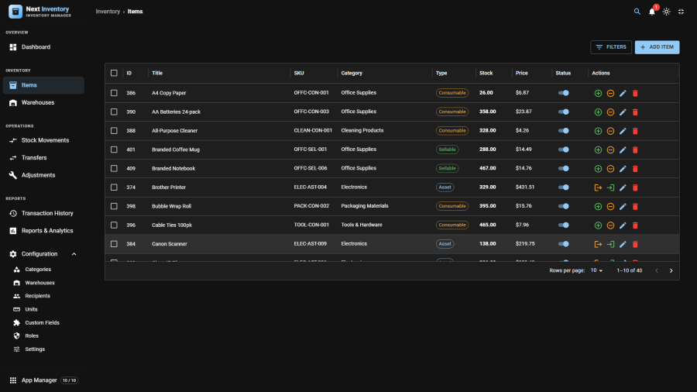The width and height of the screenshot is (697, 392).
Task: Tick the checkbox for AA Batteries 24-pack
Action: pos(114,112)
